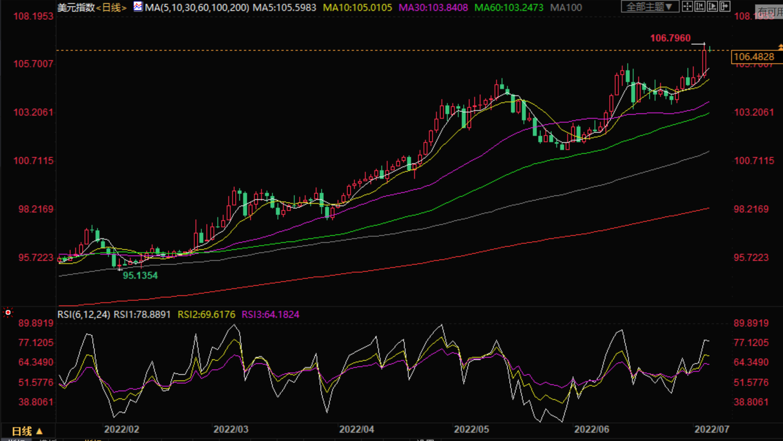Click the MA(5,10,30,60,100,200) indicator label
The height and width of the screenshot is (441, 783).
(x=197, y=8)
